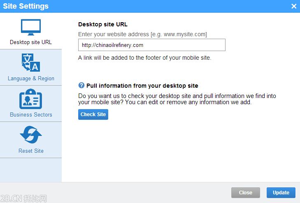Click the Update button
The image size is (300, 203).
pyautogui.click(x=281, y=193)
